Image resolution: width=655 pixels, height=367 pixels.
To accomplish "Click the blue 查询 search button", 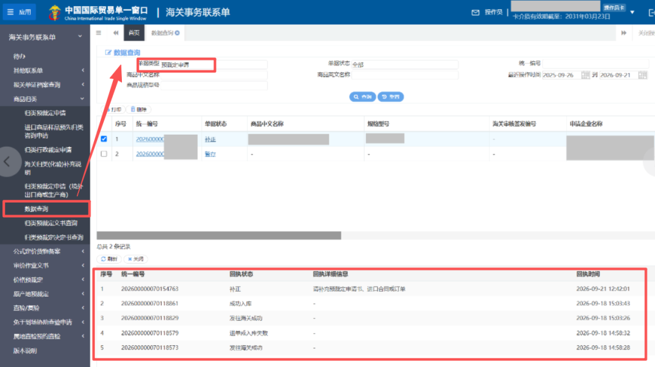I will click(x=362, y=96).
